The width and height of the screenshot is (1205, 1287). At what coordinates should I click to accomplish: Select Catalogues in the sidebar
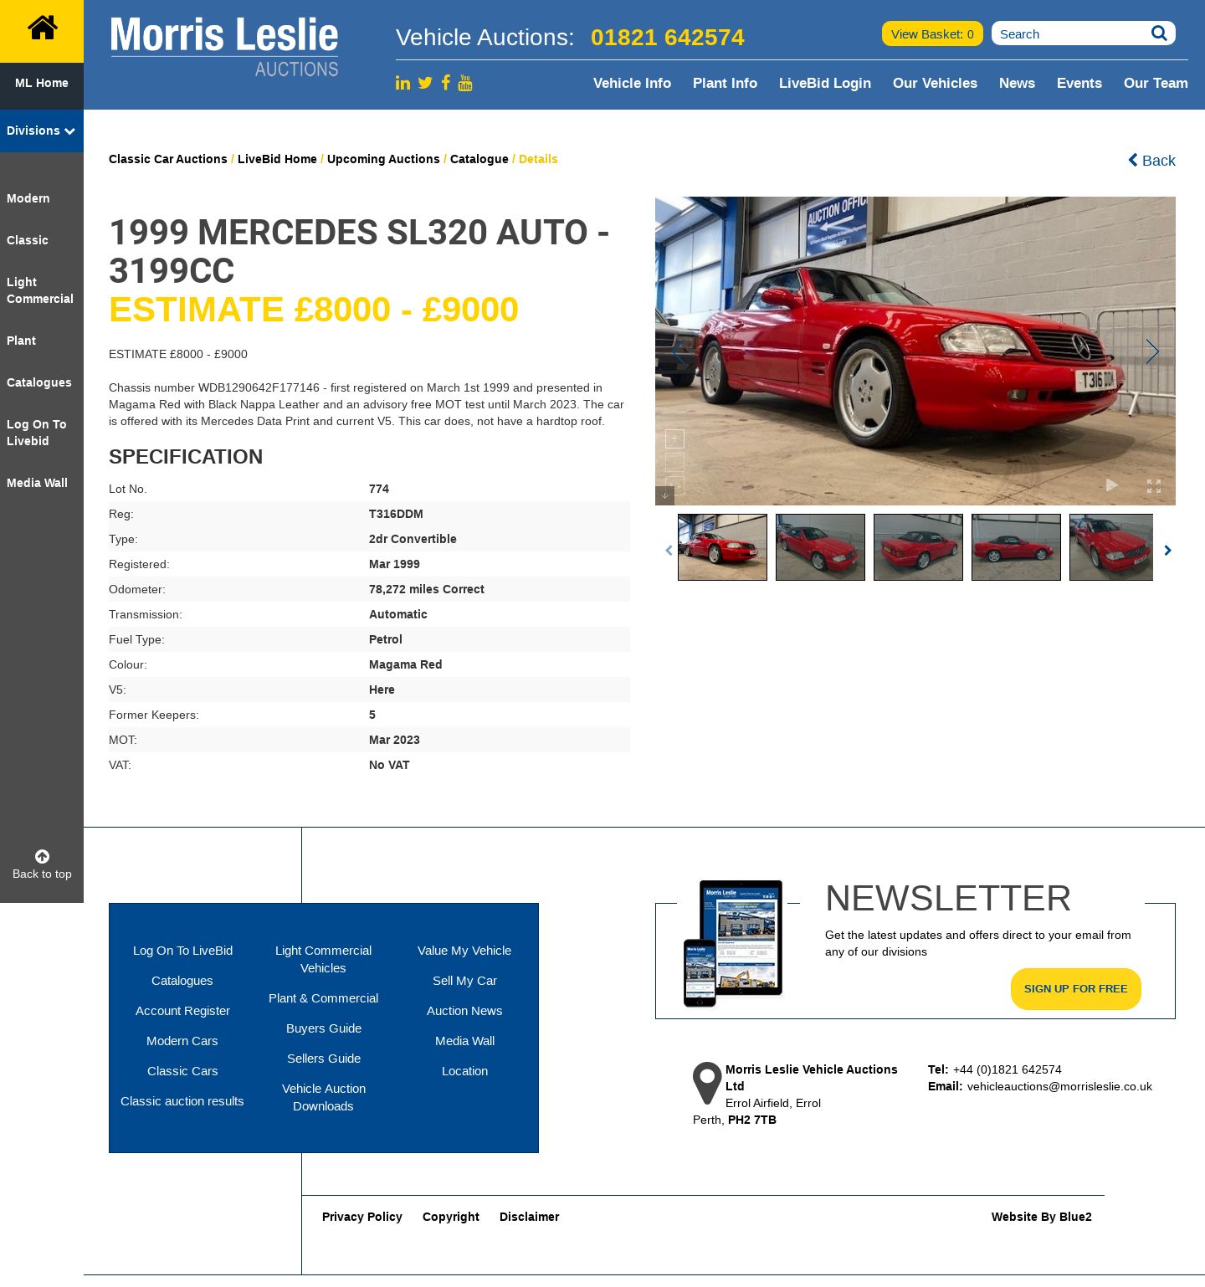coord(39,382)
